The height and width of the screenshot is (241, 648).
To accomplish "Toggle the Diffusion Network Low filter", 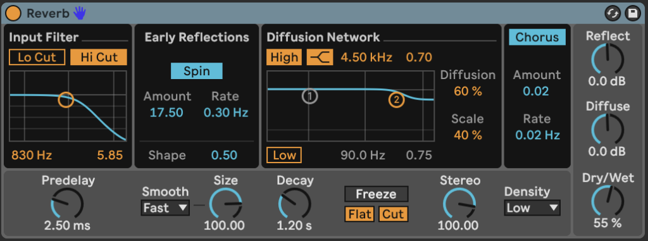I will [x=284, y=156].
